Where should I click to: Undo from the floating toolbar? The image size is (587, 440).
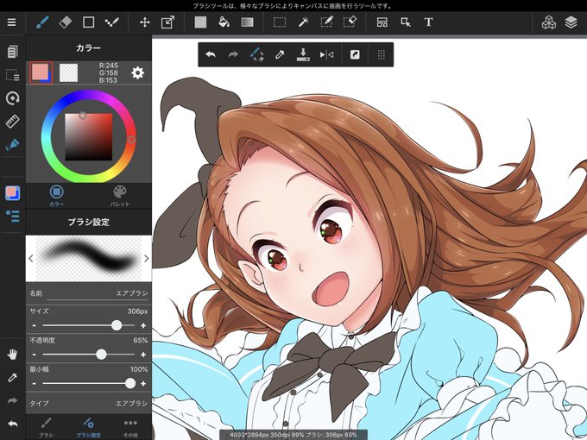[x=211, y=55]
